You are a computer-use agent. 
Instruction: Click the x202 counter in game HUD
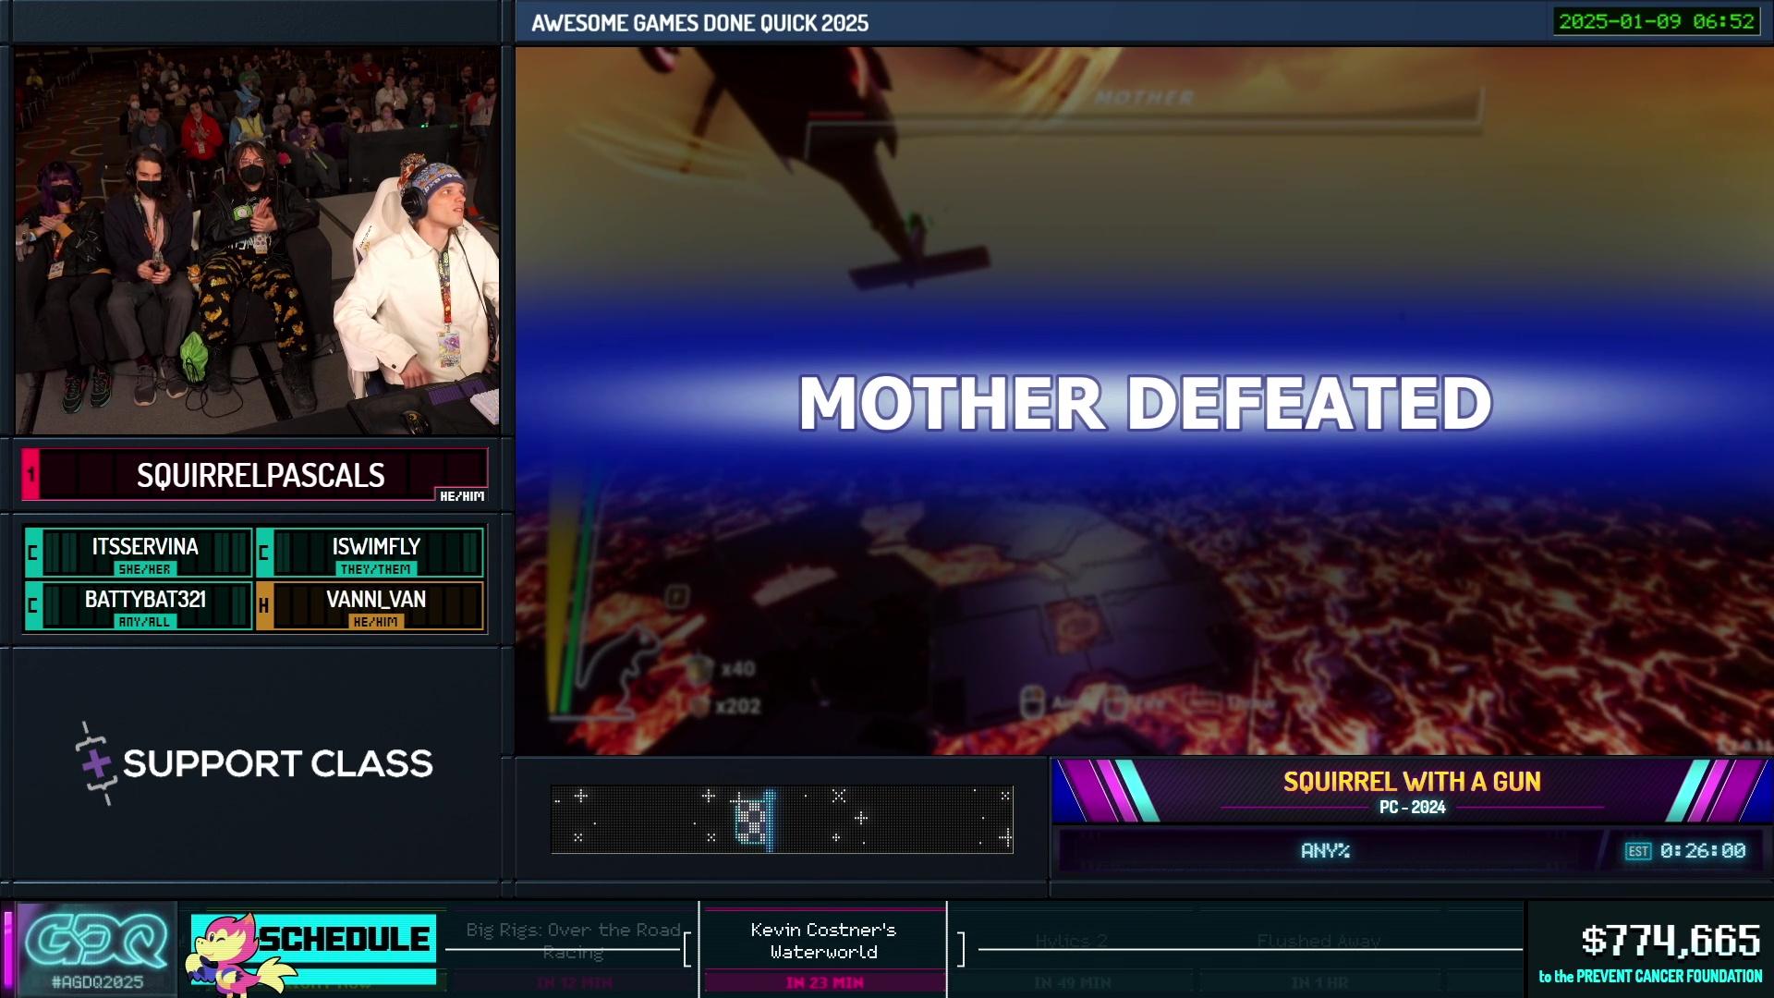[x=738, y=707]
